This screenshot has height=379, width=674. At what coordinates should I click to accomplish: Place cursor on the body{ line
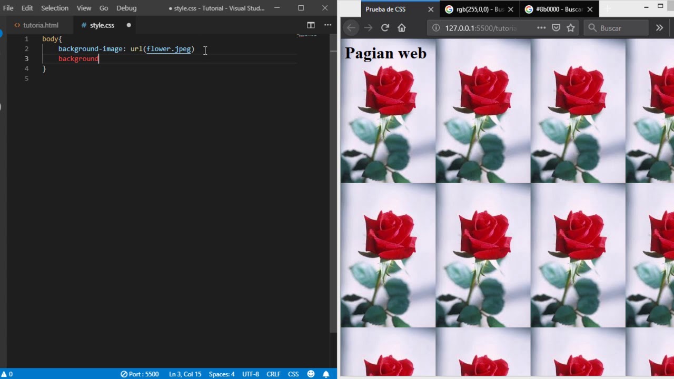click(52, 39)
